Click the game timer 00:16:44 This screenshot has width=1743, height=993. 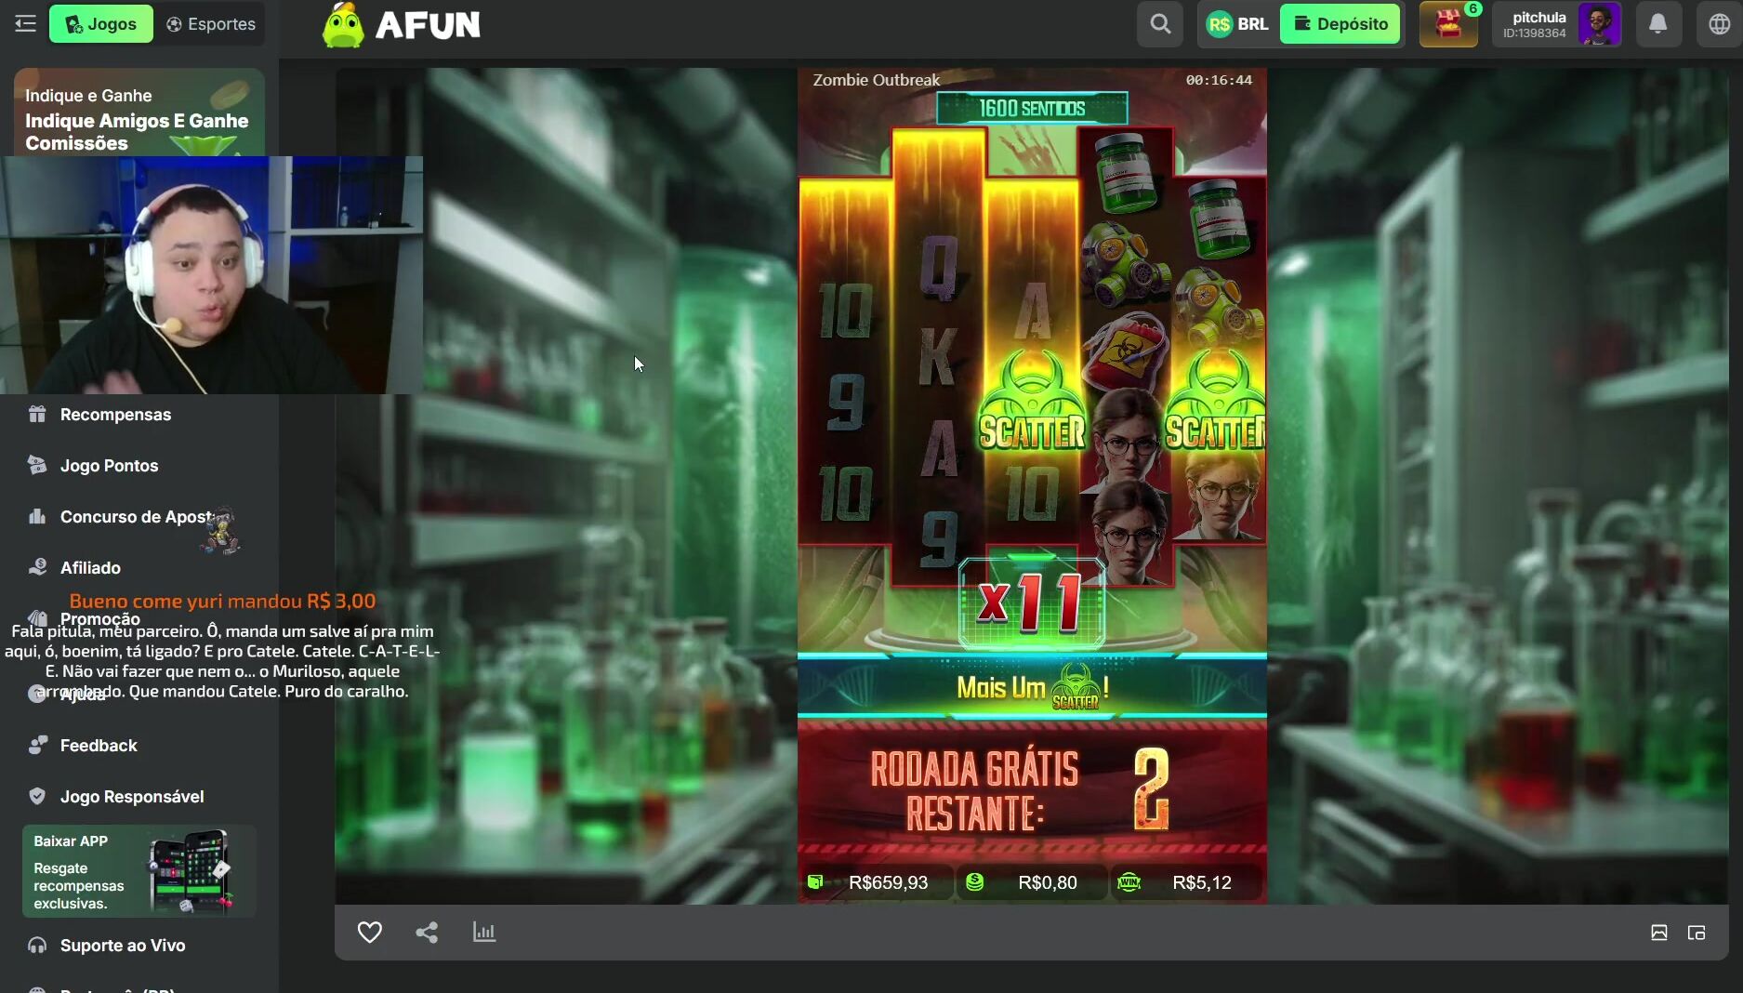[1219, 80]
